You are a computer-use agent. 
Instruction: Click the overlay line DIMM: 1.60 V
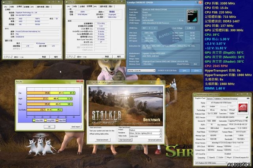(x=215, y=88)
